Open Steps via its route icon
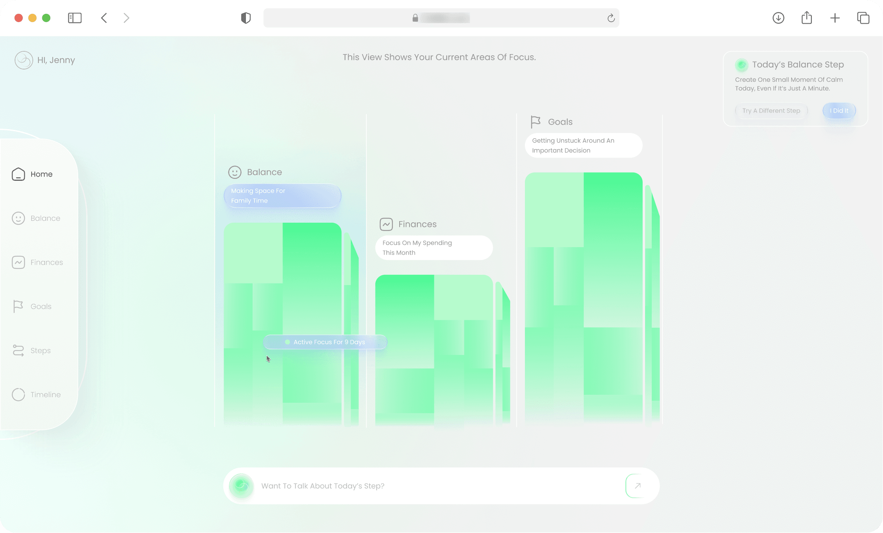The width and height of the screenshot is (883, 533). [18, 351]
